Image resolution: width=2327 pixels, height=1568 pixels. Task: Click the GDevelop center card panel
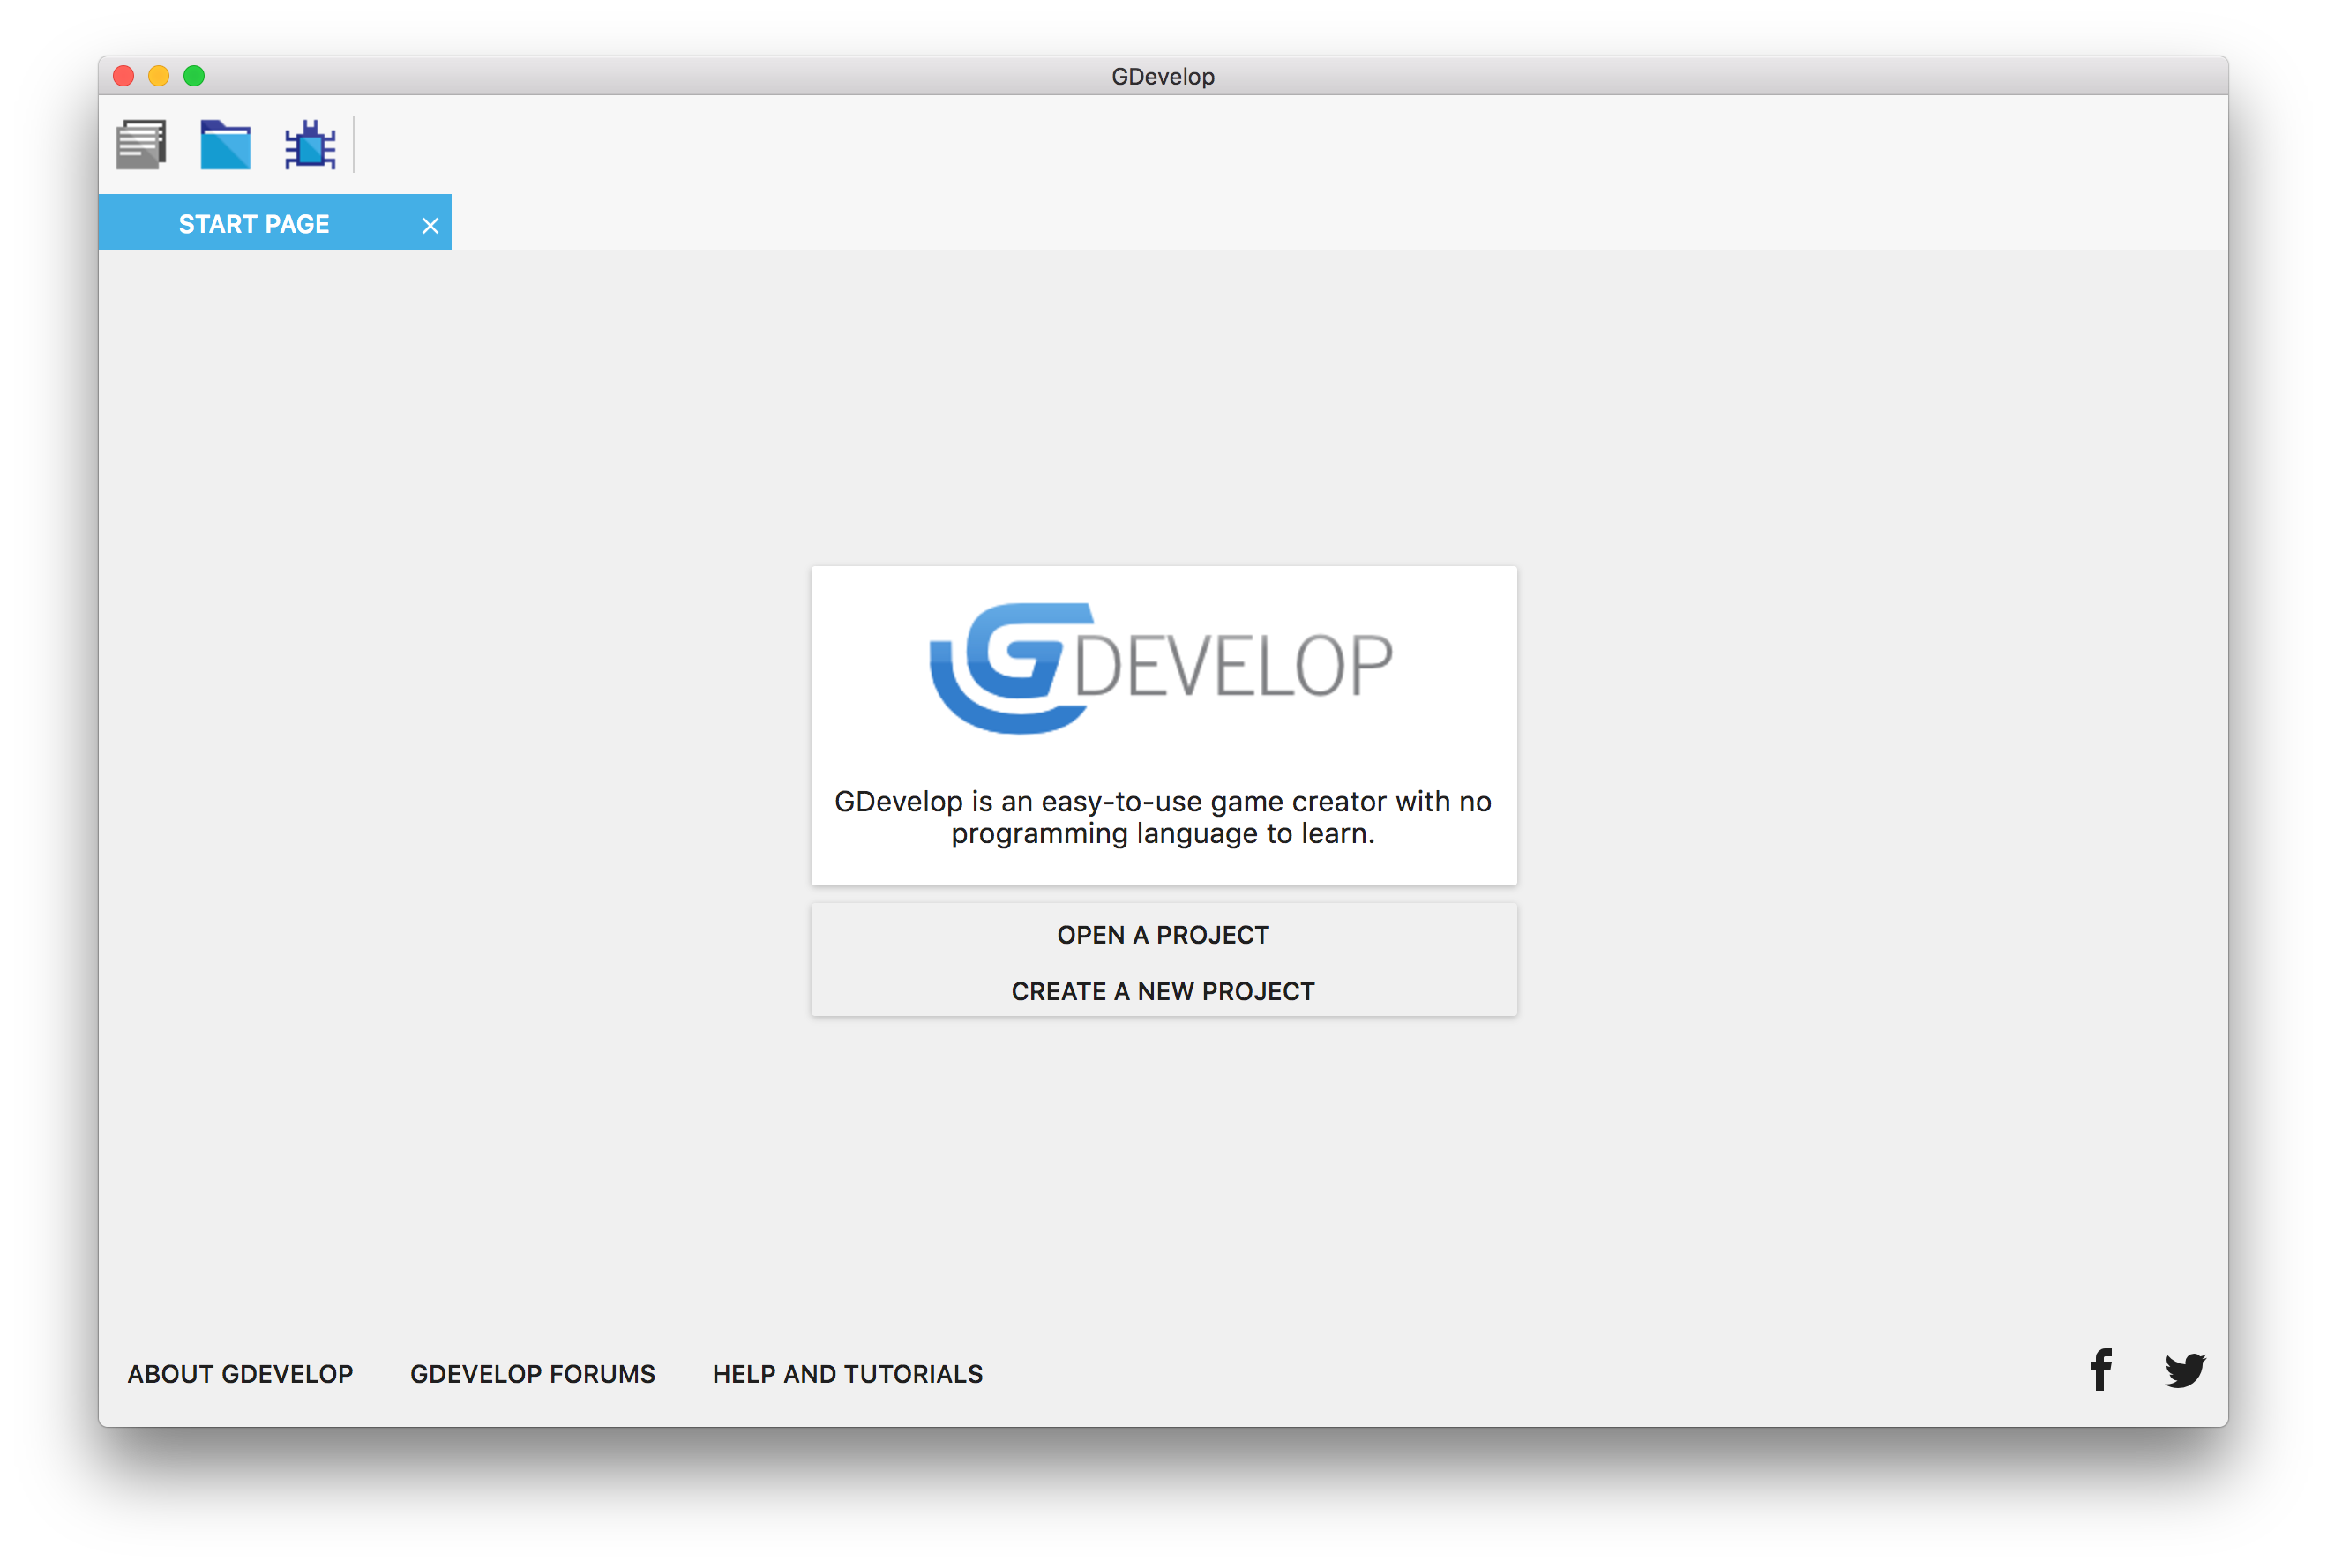[x=1163, y=725]
